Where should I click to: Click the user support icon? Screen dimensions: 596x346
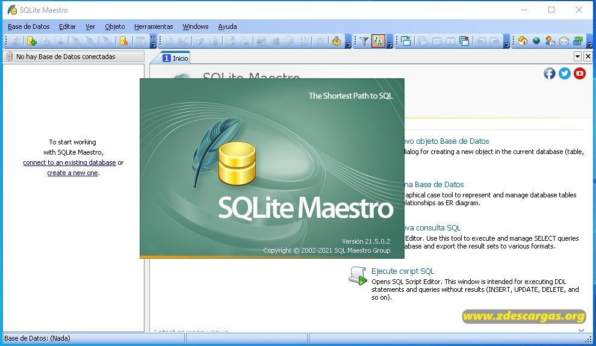550,41
